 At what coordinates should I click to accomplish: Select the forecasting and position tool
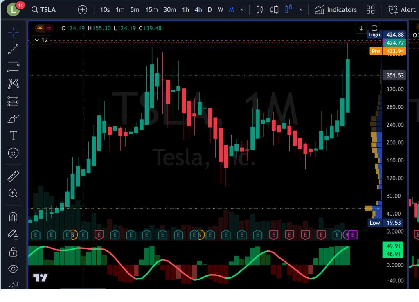coord(14,101)
